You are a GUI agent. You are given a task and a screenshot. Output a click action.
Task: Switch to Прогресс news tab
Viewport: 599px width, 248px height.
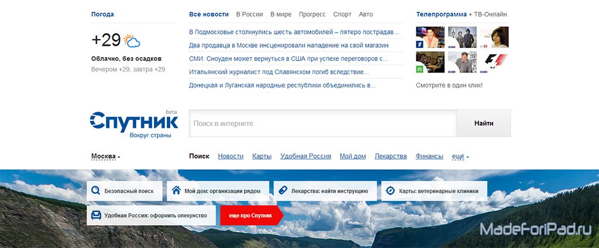pyautogui.click(x=312, y=15)
